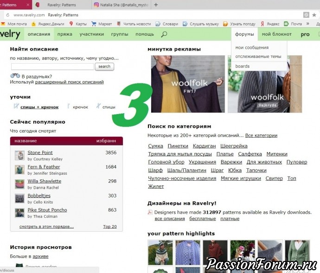This screenshot has height=273, width=320.
Task: Open Willa Shawlette pattern thumbnail
Action: (19, 184)
